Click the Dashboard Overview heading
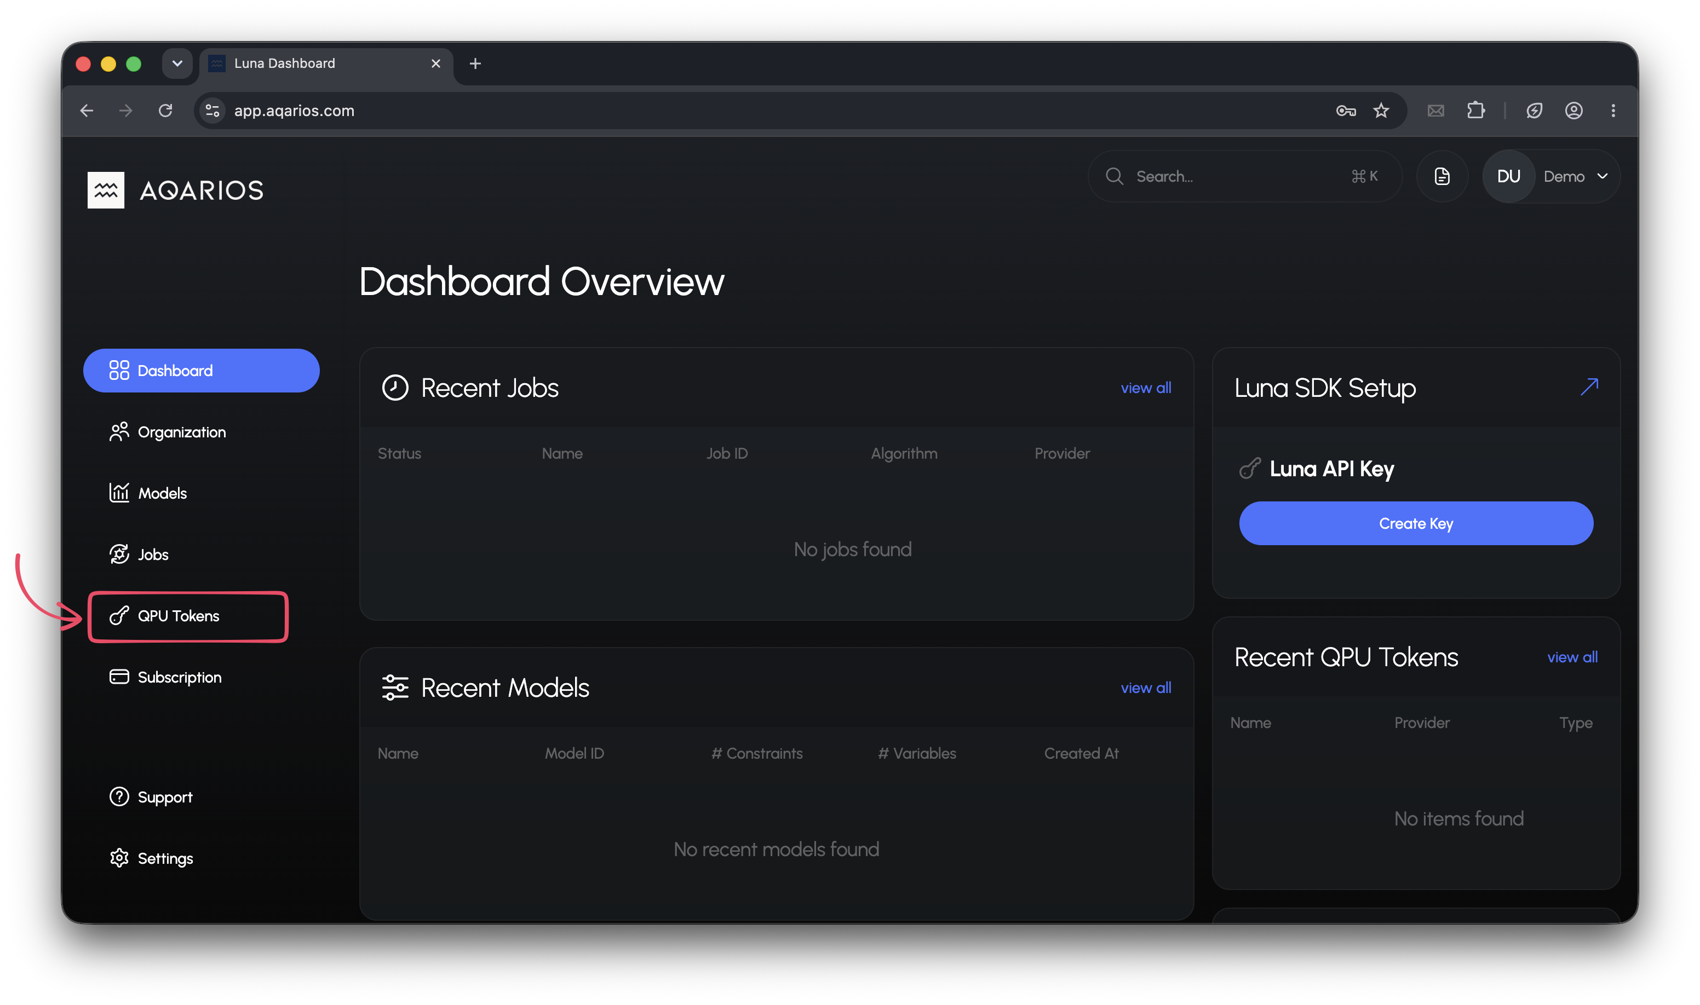The image size is (1700, 1005). click(x=541, y=282)
